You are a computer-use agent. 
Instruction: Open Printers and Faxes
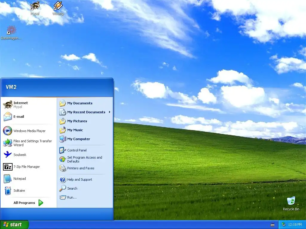point(85,168)
